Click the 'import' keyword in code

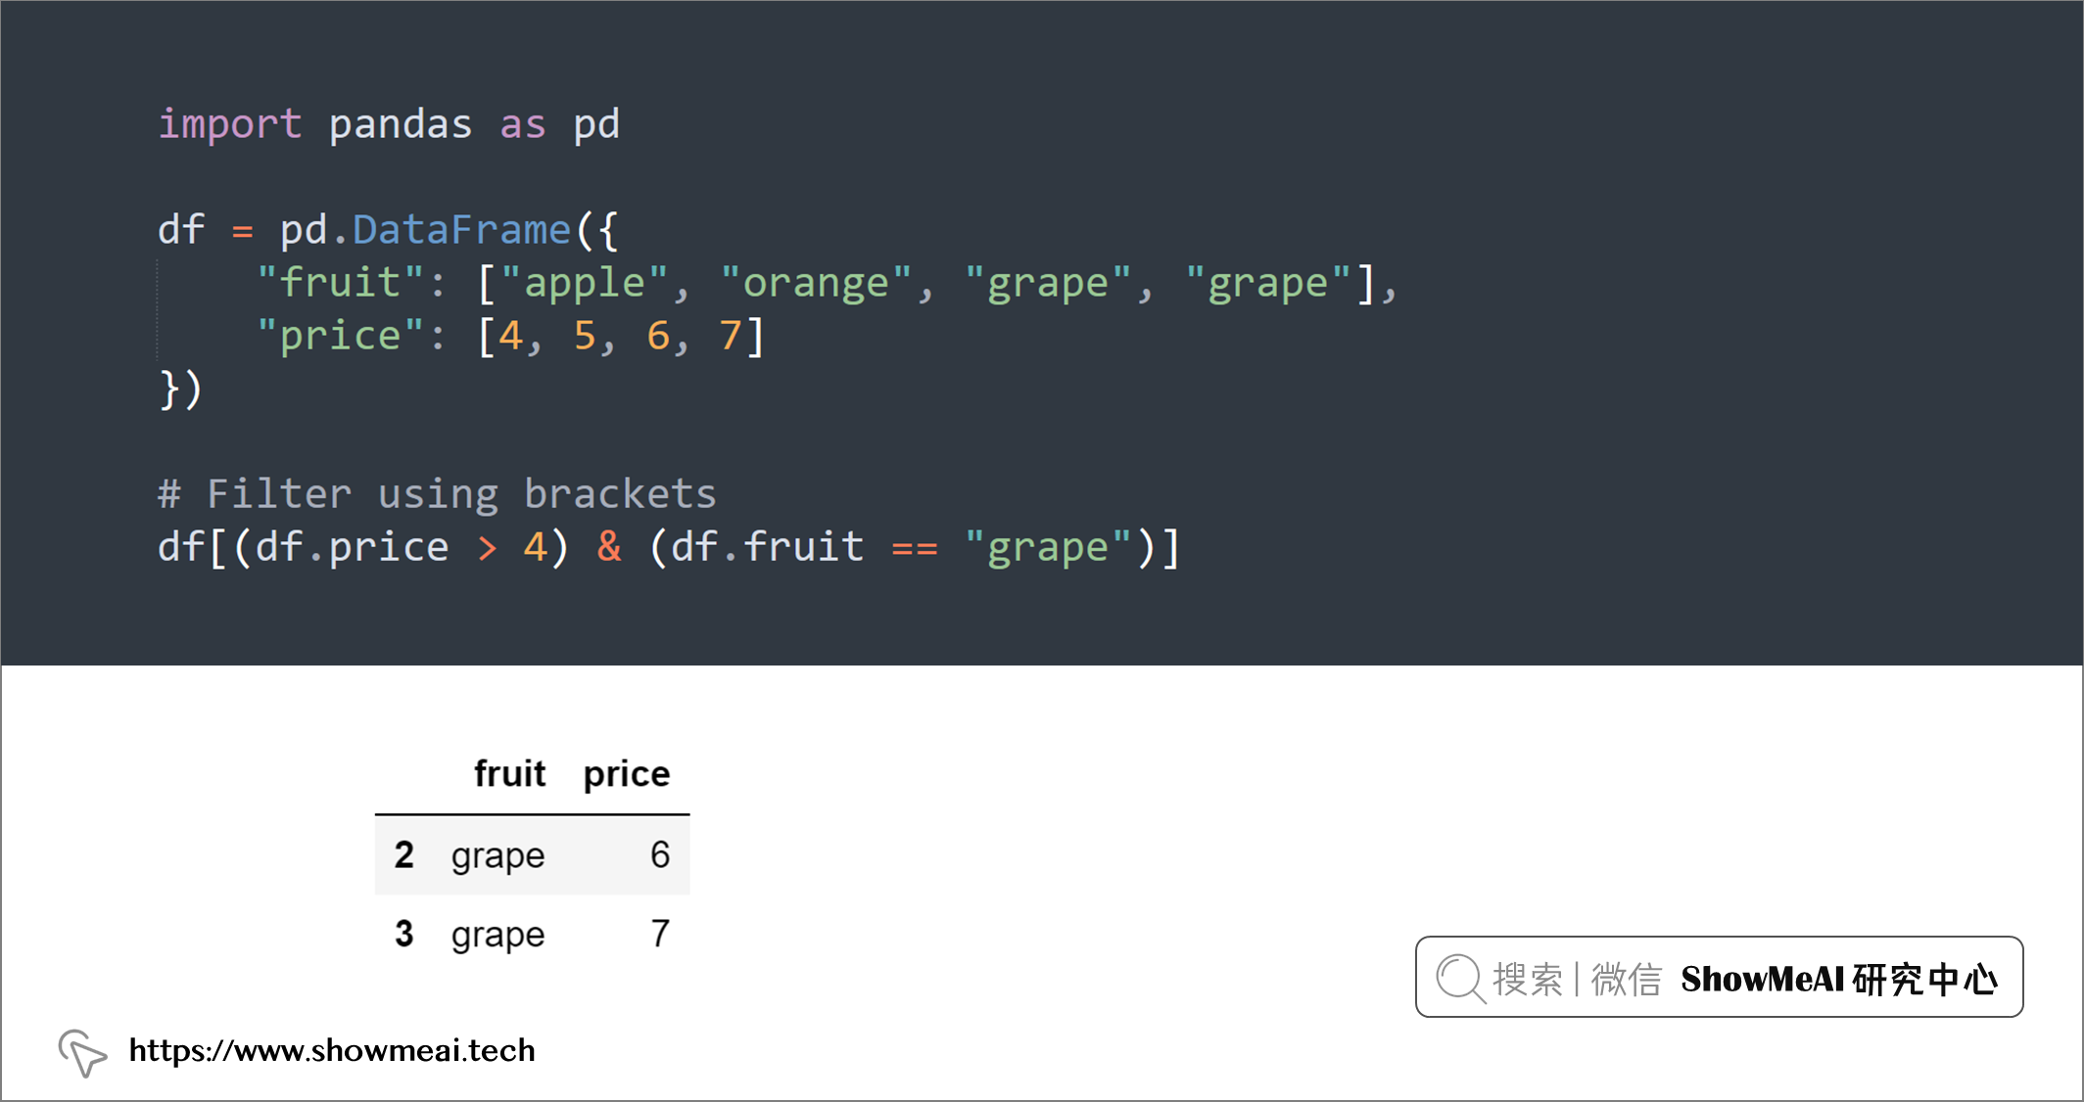click(230, 125)
